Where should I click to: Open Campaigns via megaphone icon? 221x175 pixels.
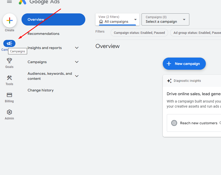tap(9, 43)
